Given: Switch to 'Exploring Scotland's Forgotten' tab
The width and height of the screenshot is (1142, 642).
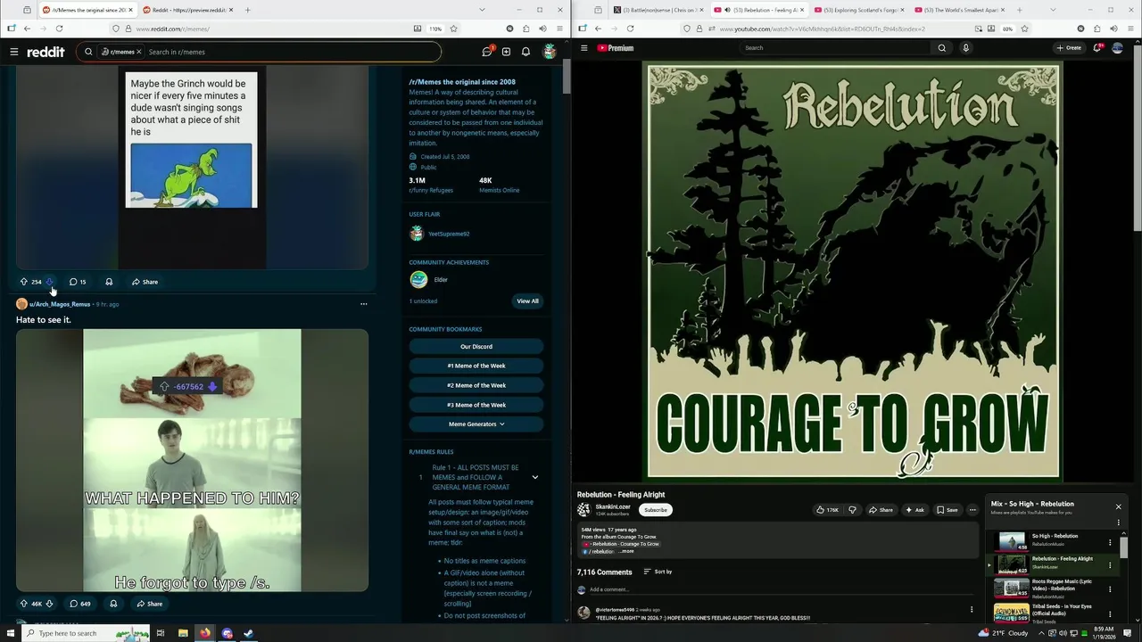Looking at the screenshot, I should click(x=856, y=10).
